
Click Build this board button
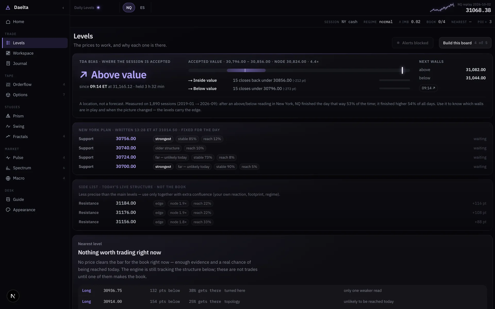(465, 43)
